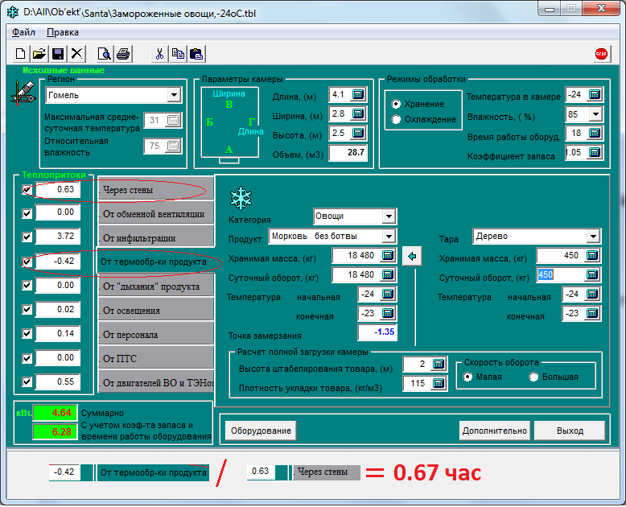Viewport: 626px width, 507px height.
Task: Open calculator for product Хранимая масса
Action: (388, 255)
